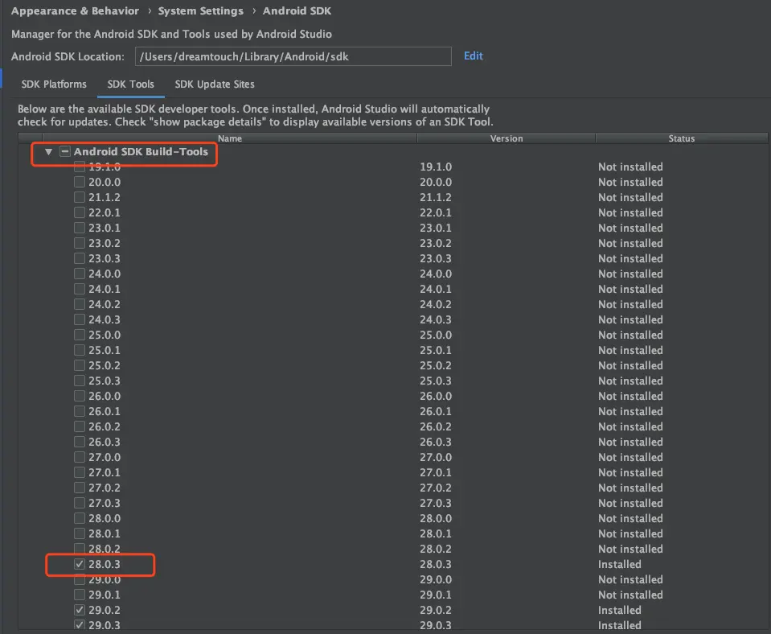Uncheck the installed 29.0.2 build-tools checkbox

79,610
